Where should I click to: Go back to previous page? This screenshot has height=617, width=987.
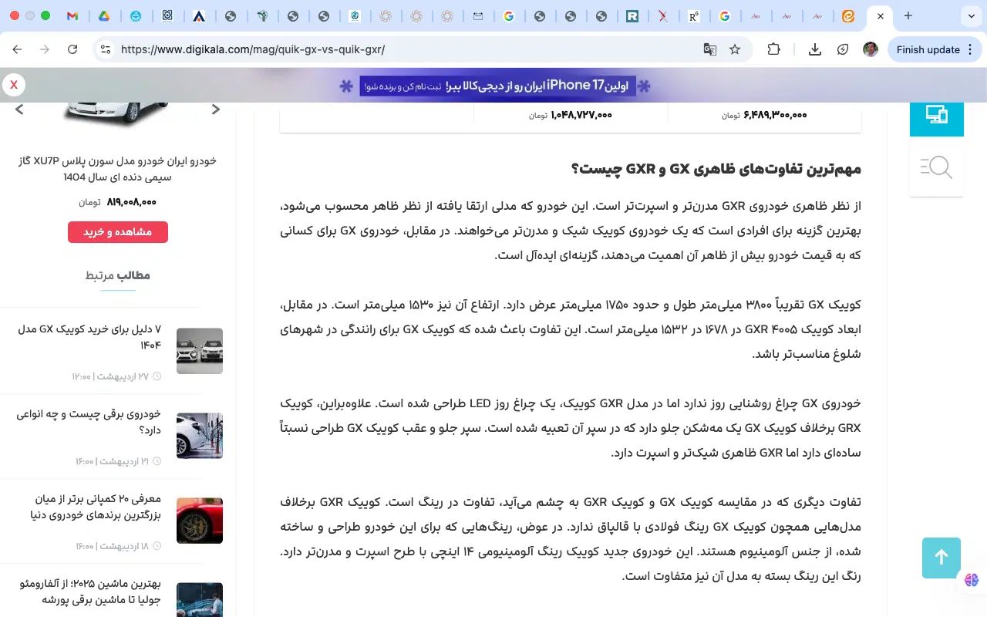17,49
